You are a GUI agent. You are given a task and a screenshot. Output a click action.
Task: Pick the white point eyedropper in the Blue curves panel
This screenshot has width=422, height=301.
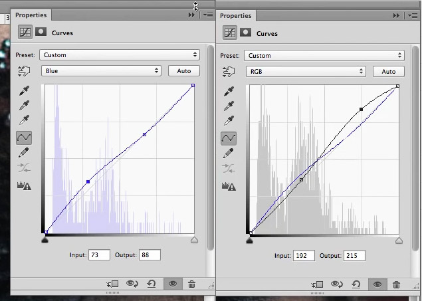(x=24, y=120)
